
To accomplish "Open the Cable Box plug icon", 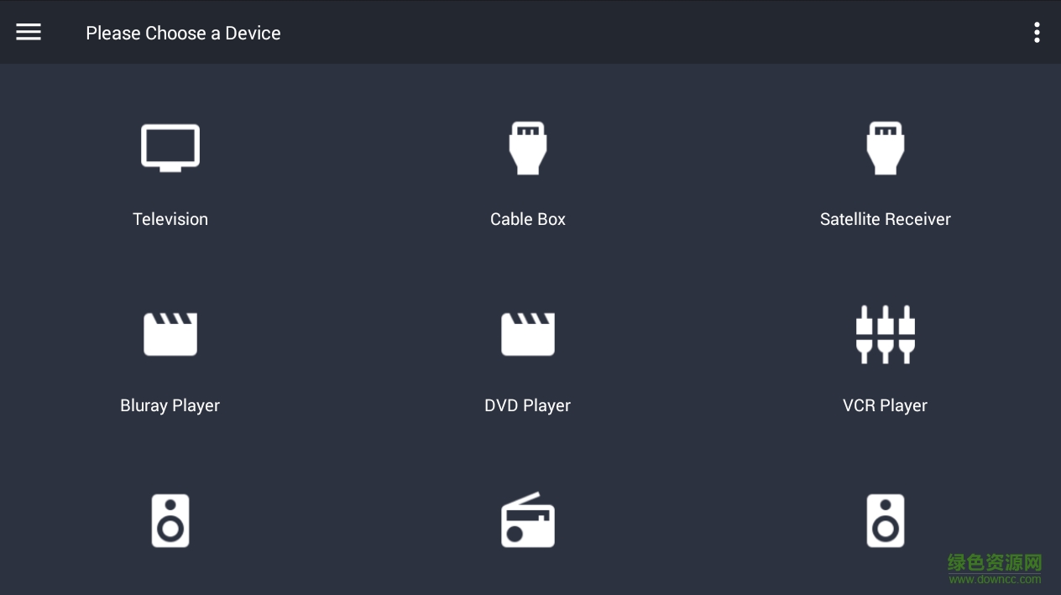I will point(527,148).
